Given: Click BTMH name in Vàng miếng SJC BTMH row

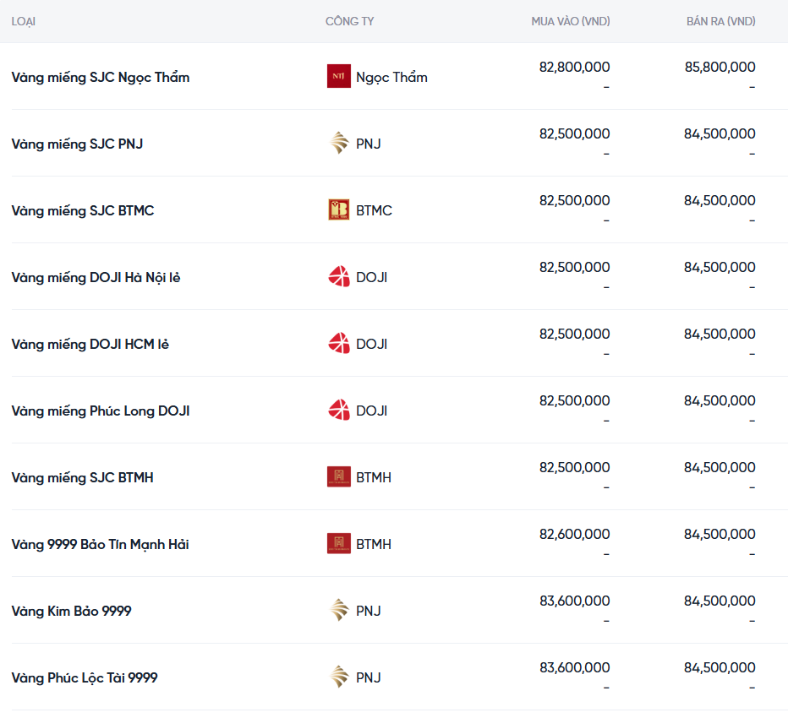Looking at the screenshot, I should point(374,477).
